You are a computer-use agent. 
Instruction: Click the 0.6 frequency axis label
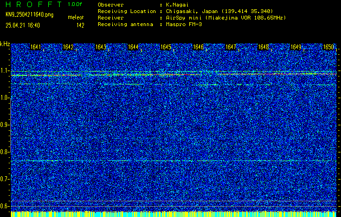(x=4, y=206)
